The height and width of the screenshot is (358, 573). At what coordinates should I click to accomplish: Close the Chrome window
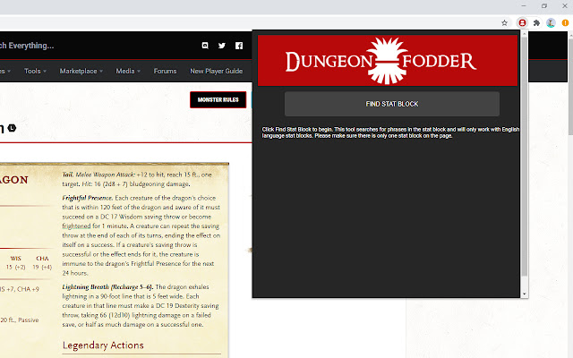565,6
